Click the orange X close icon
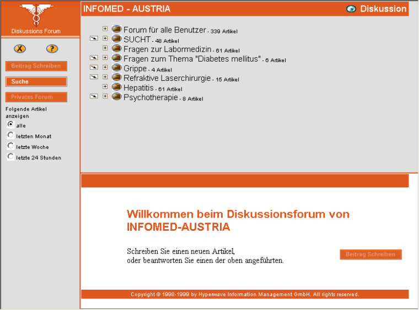 [x=20, y=49]
